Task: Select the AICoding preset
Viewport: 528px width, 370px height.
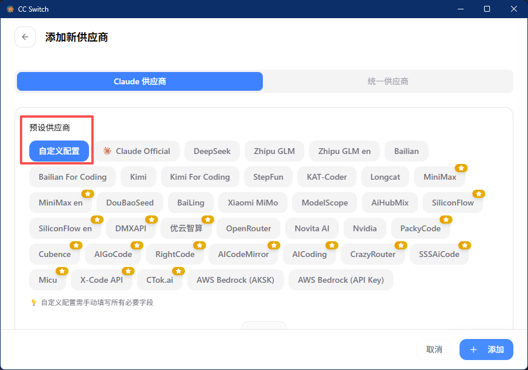Action: coord(309,254)
